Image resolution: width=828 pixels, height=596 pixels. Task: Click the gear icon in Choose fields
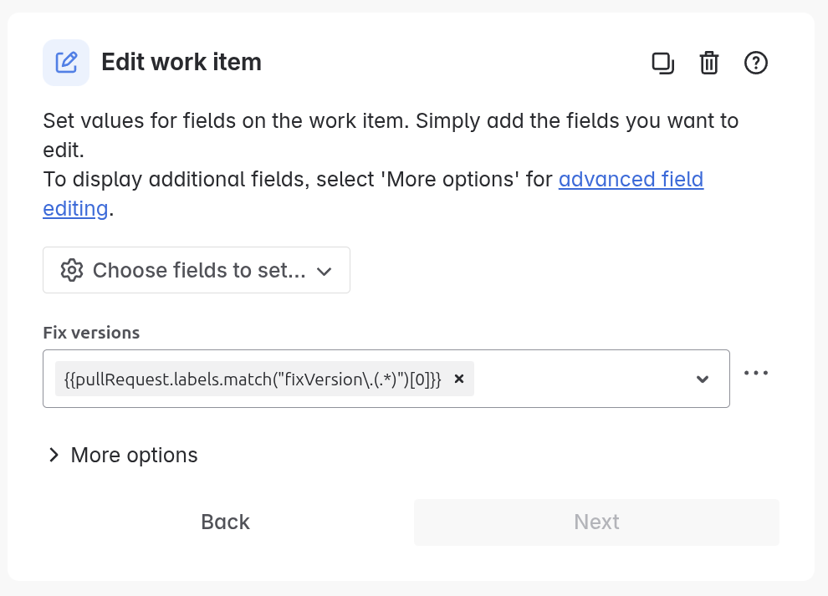(72, 270)
